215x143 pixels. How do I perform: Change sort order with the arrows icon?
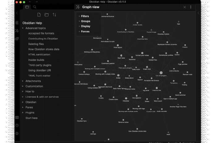(54, 15)
